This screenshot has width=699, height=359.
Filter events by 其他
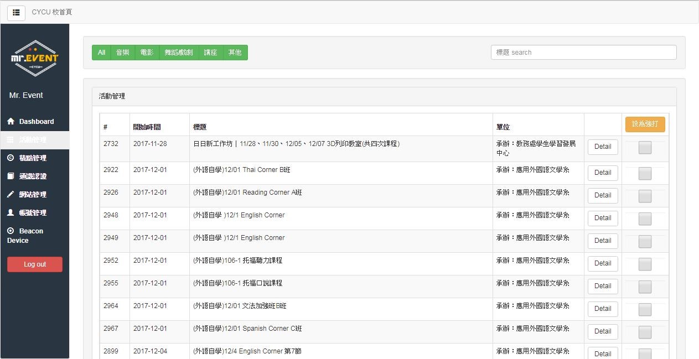(x=235, y=53)
